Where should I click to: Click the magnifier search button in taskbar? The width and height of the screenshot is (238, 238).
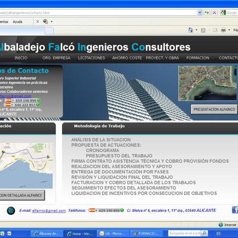pos(204,233)
